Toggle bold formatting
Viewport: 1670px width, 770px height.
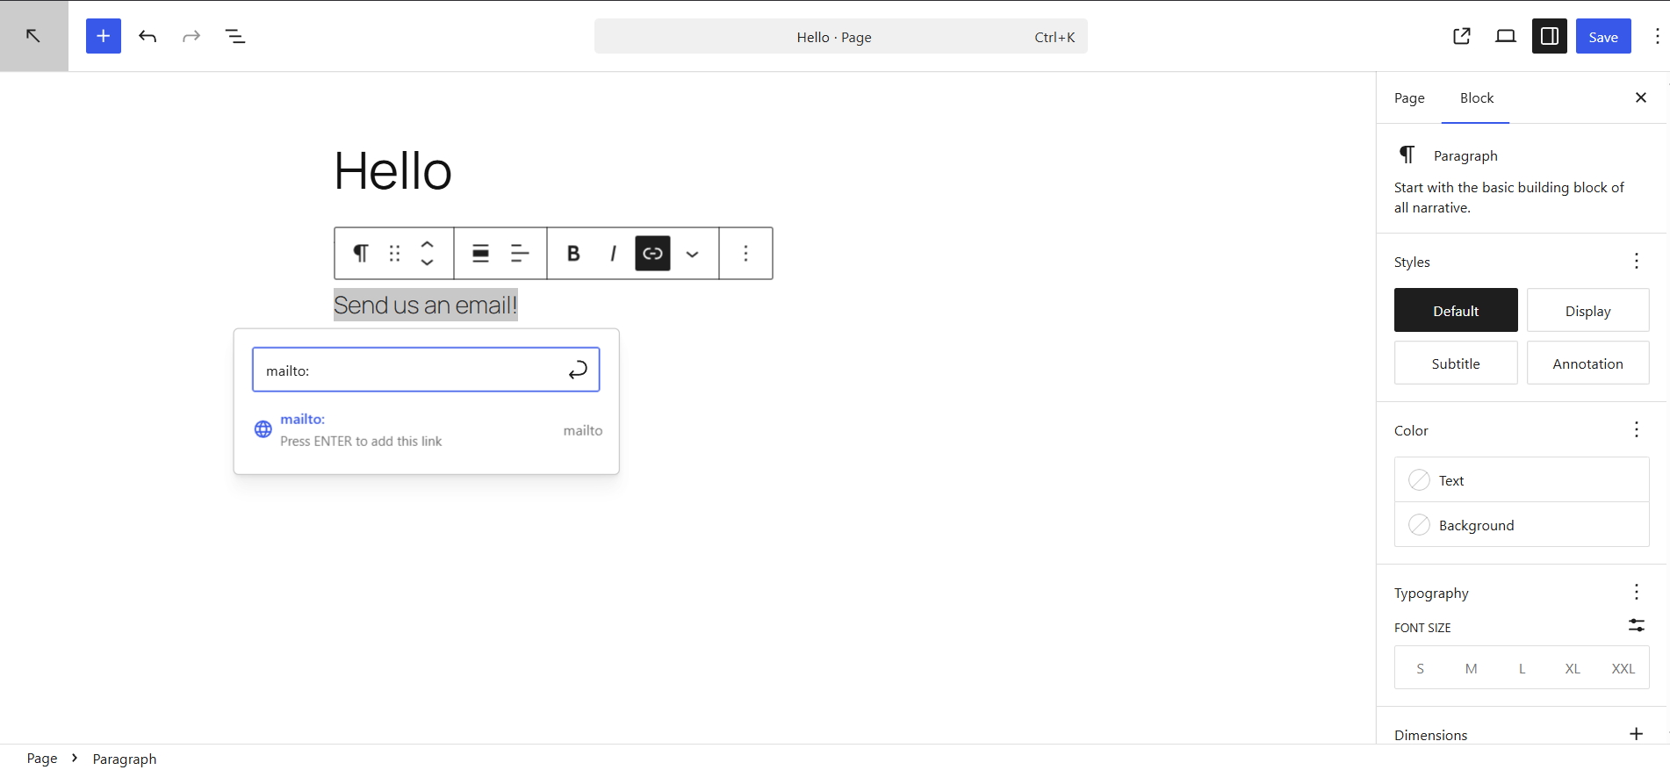click(573, 254)
